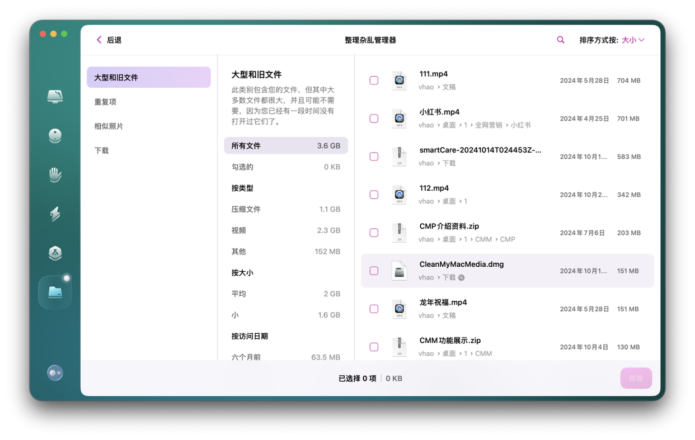Open the Performance lightning sidebar icon

(55, 214)
